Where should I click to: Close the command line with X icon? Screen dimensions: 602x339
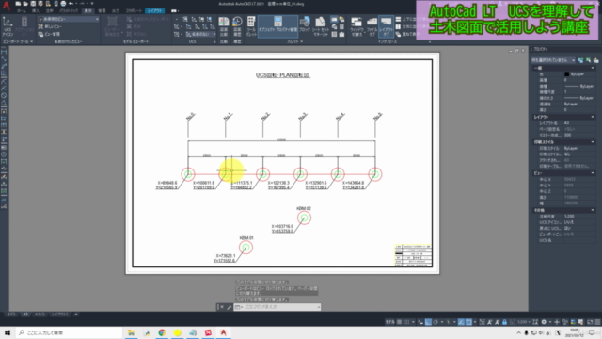point(222,307)
